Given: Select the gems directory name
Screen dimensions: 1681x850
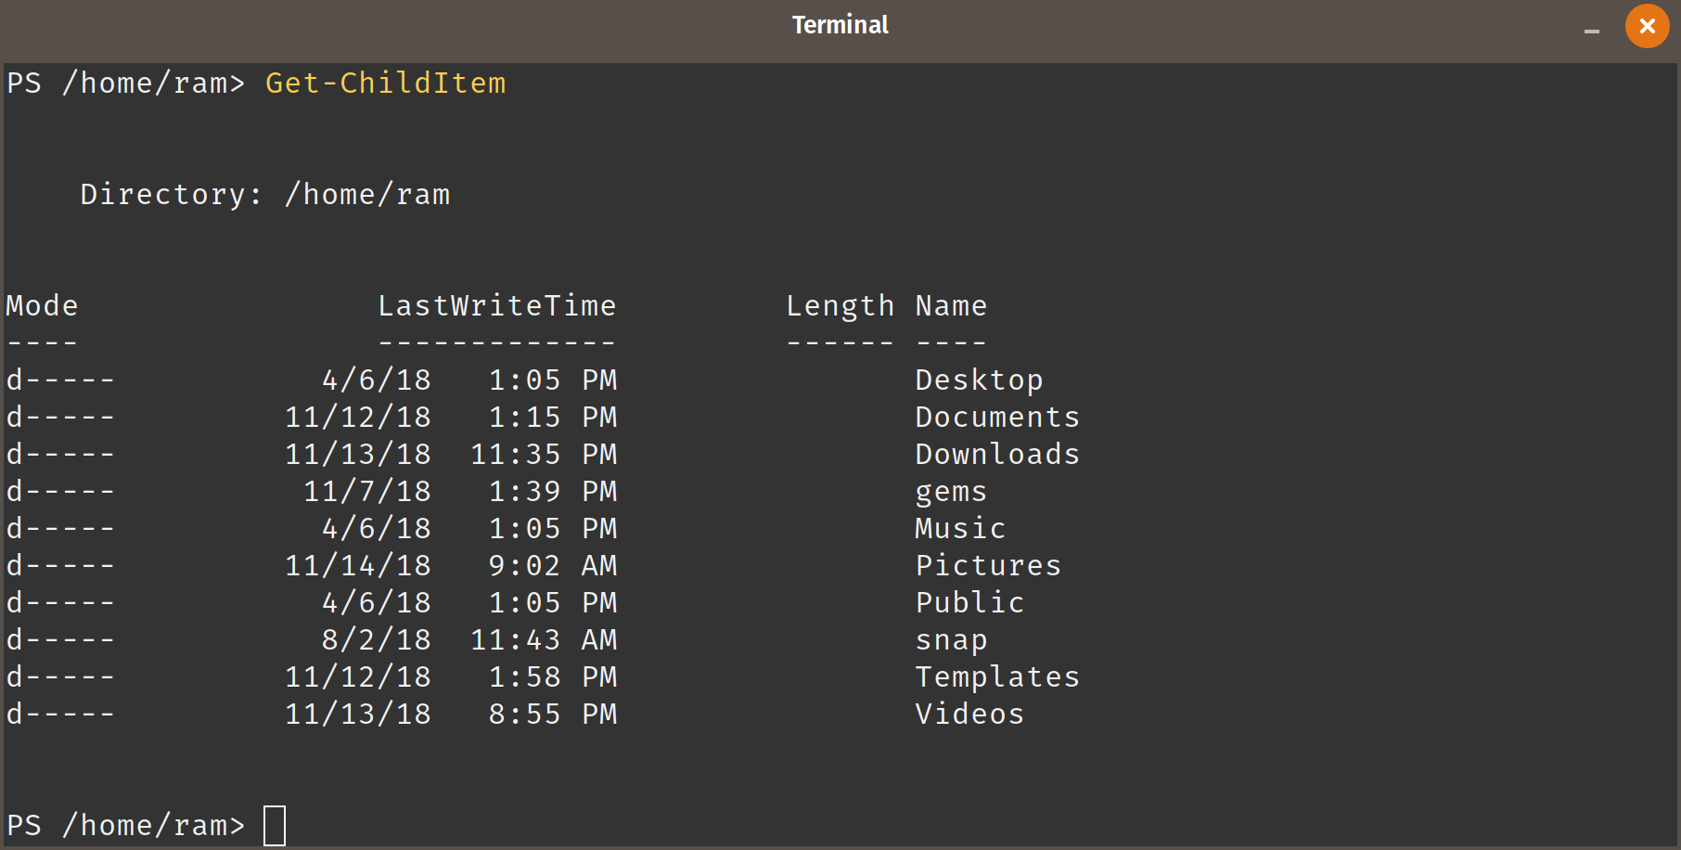Looking at the screenshot, I should pos(952,492).
